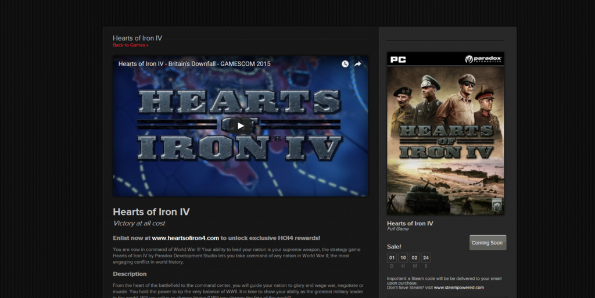This screenshot has height=298, width=595.
Task: Click the Sale! label above the countdown
Action: [x=394, y=246]
